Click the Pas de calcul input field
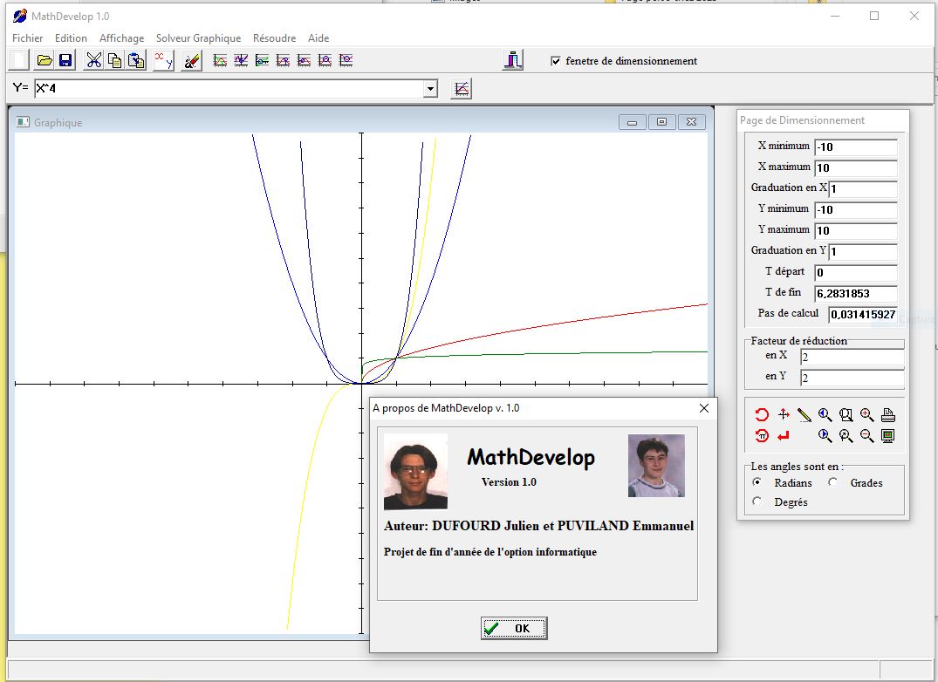 point(862,314)
